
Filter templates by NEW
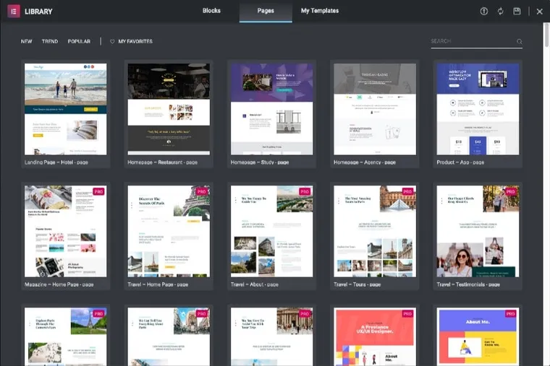tap(26, 41)
